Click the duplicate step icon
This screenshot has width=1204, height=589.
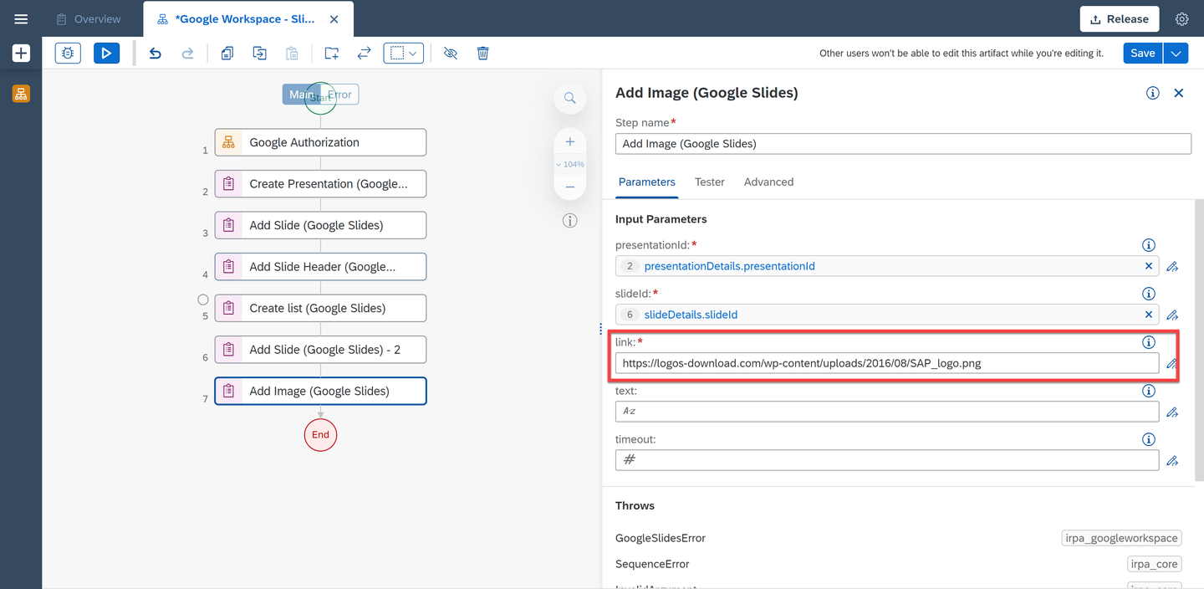click(x=260, y=54)
